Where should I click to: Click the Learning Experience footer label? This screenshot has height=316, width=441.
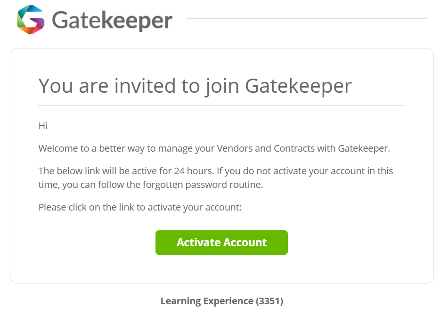click(x=207, y=301)
